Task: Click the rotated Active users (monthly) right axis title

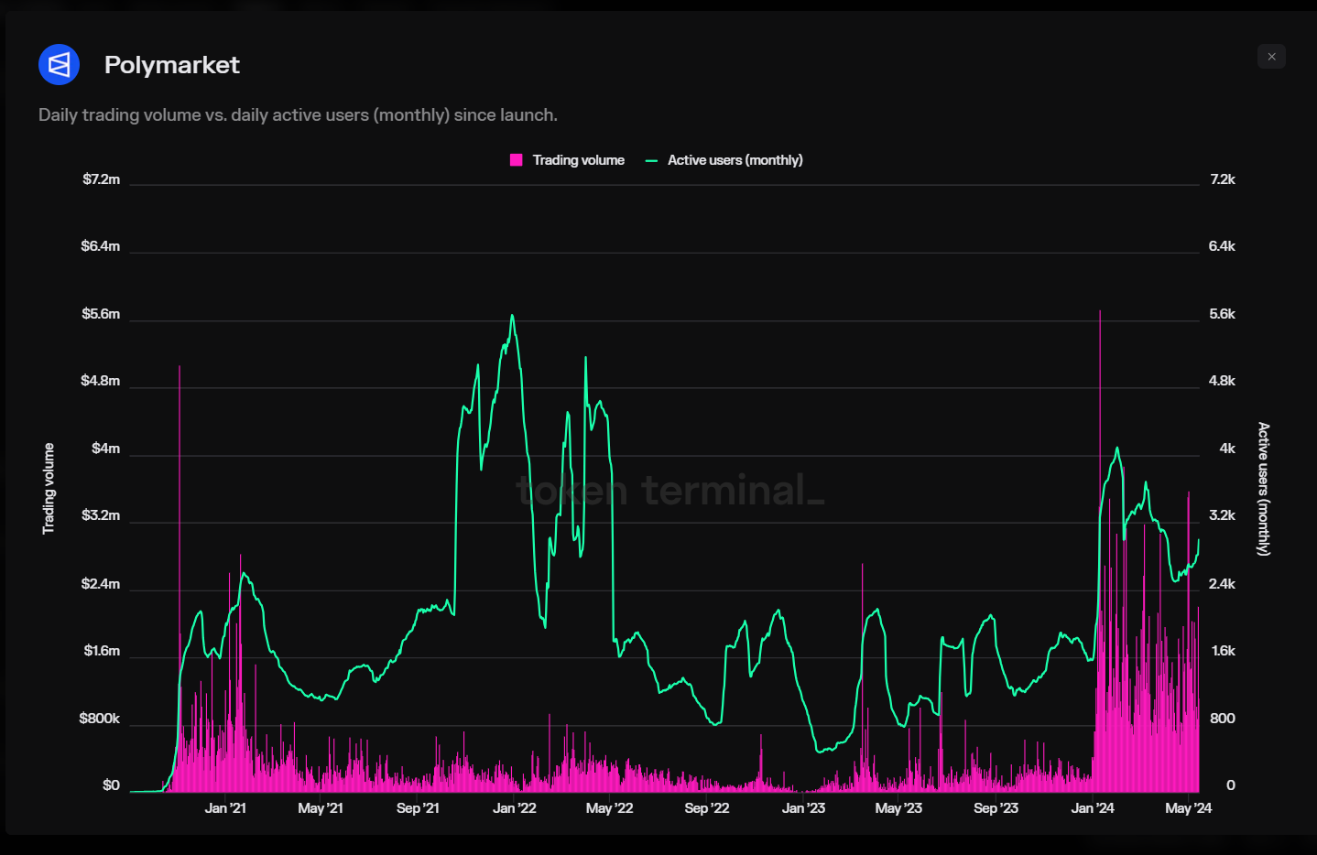Action: (x=1264, y=489)
